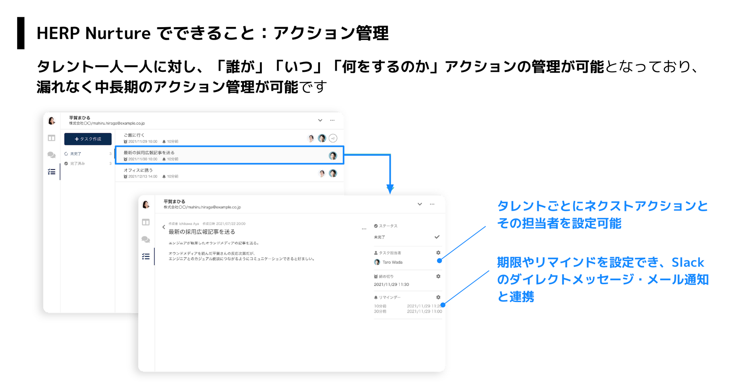Click the Taro Wada assignee
This screenshot has width=745, height=391.
(x=388, y=262)
